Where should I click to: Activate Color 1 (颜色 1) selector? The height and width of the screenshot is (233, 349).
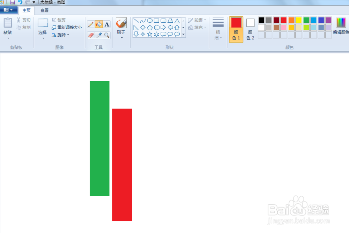click(x=236, y=29)
